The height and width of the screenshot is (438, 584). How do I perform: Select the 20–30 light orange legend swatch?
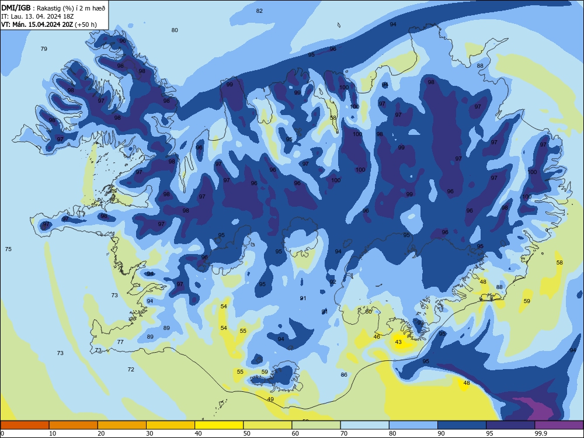(122, 425)
